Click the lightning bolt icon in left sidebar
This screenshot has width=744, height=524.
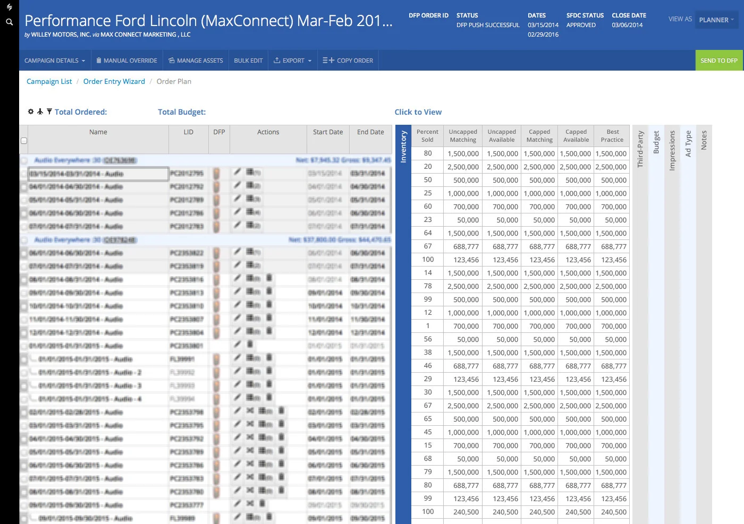(x=9, y=7)
